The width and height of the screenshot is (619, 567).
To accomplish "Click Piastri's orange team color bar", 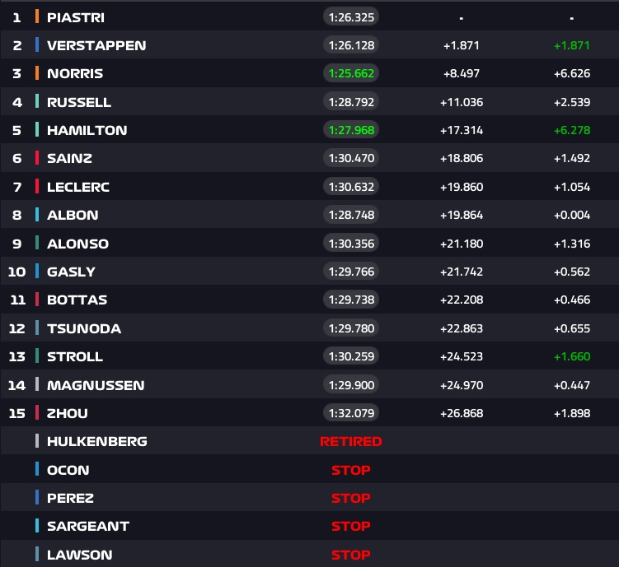I will click(37, 16).
